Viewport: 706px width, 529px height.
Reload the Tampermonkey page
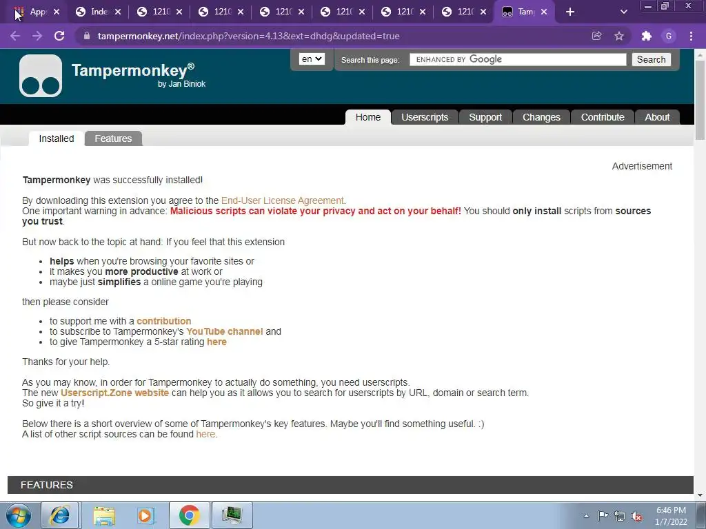(59, 36)
